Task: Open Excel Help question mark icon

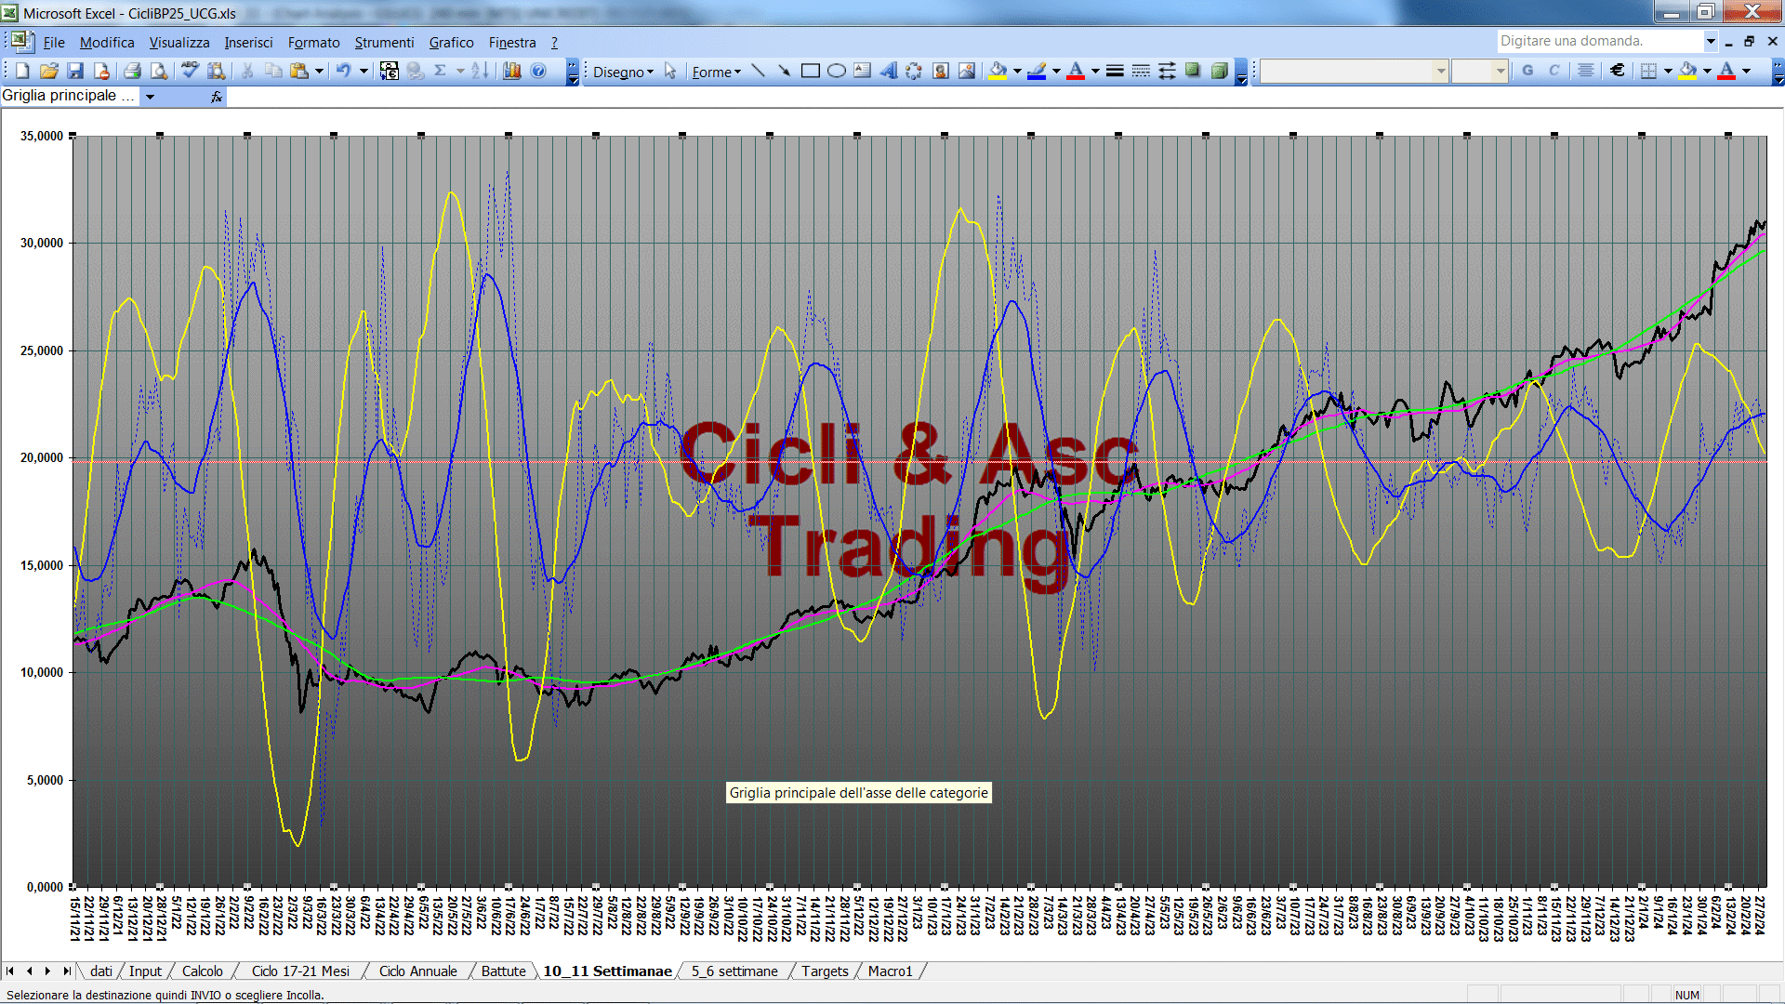Action: (x=538, y=71)
